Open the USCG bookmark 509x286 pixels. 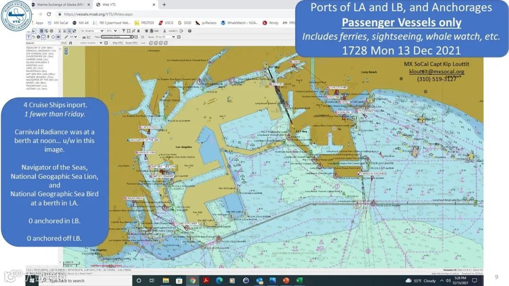[166, 23]
